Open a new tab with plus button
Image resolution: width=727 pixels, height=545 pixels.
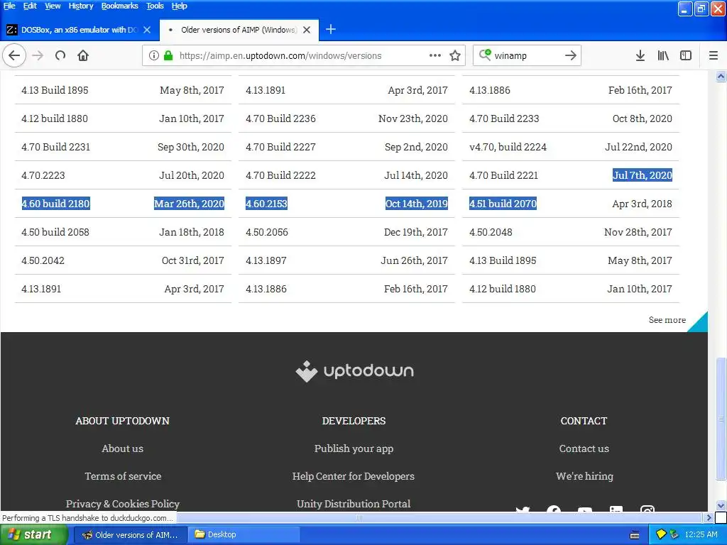point(331,30)
